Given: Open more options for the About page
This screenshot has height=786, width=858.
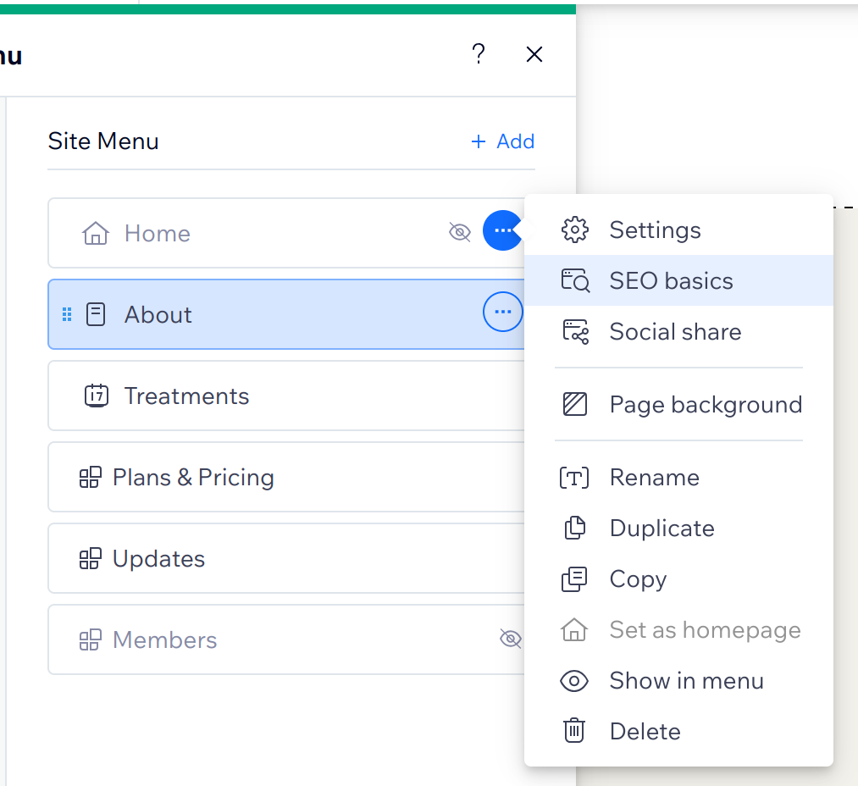Looking at the screenshot, I should tap(502, 312).
